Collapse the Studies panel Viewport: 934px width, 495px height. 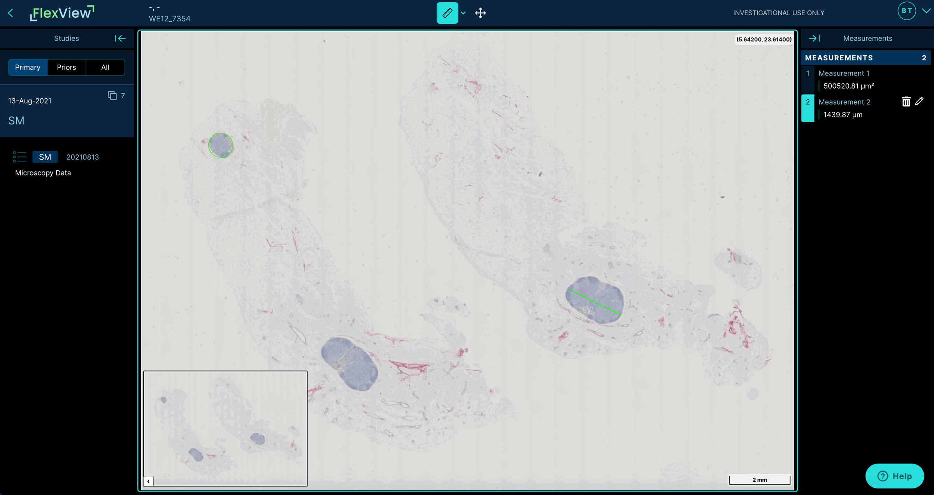pyautogui.click(x=119, y=38)
